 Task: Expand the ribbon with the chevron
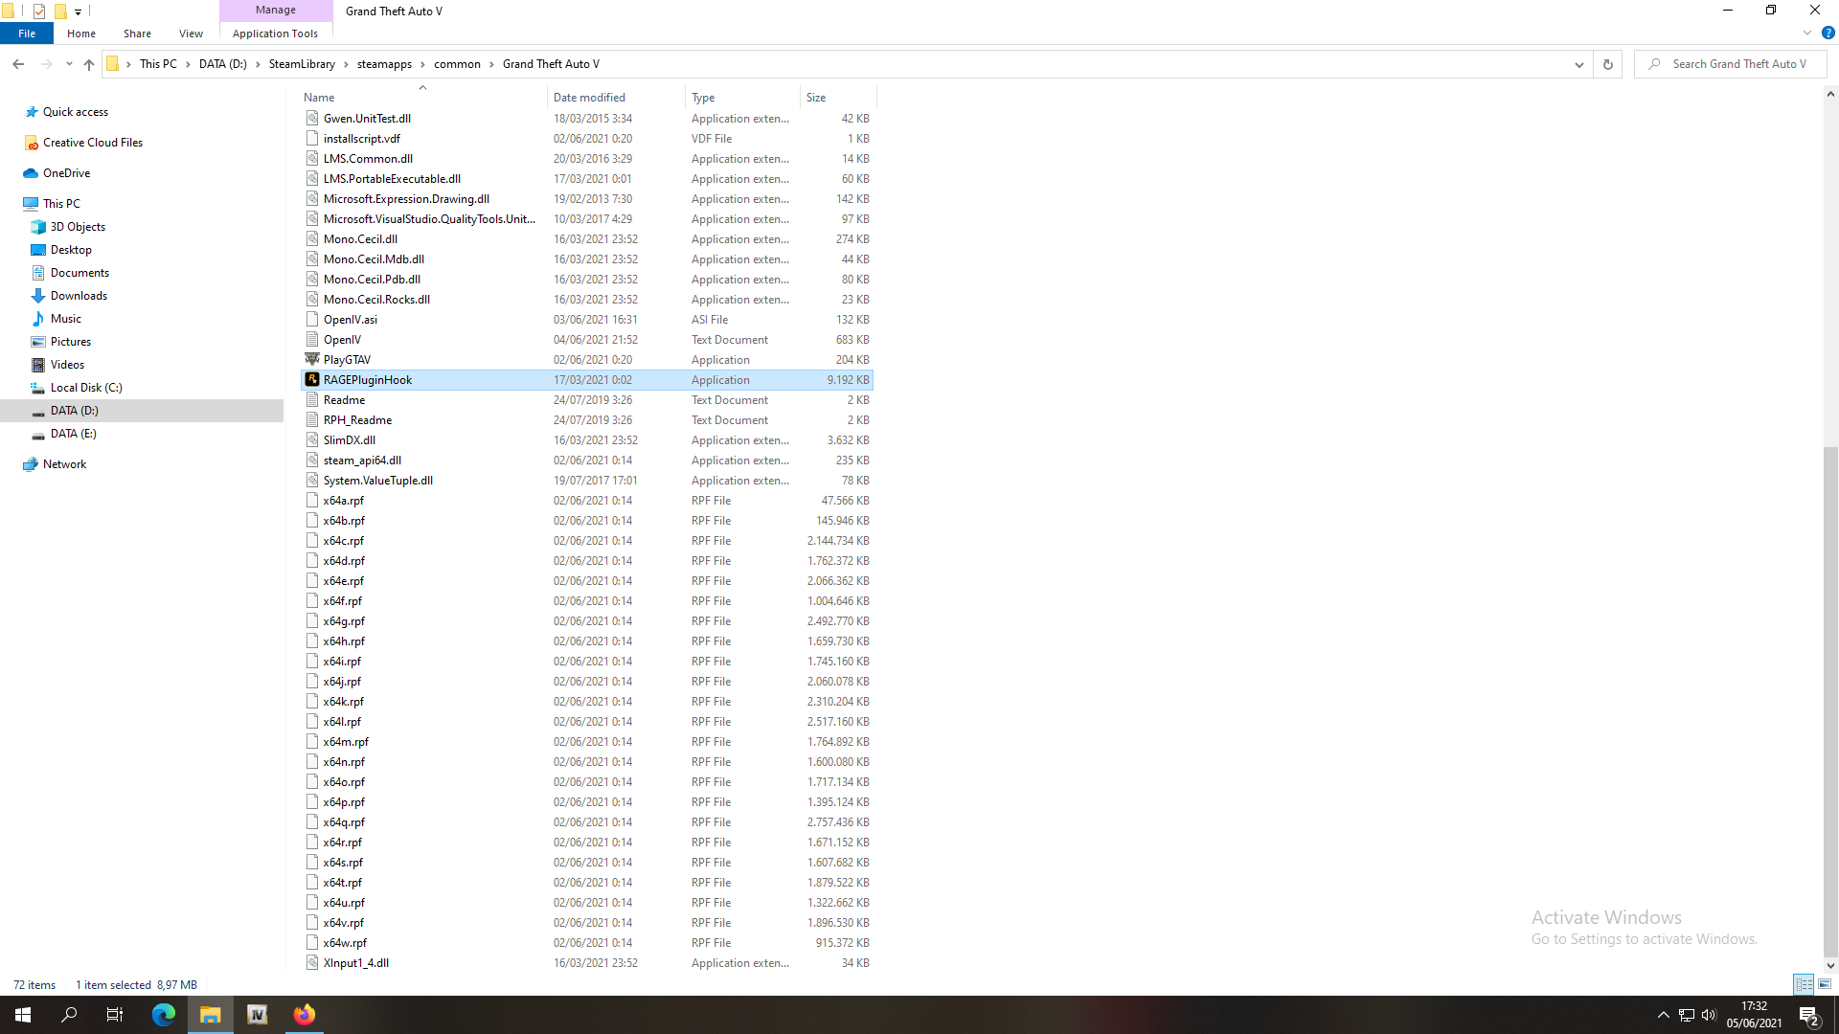pyautogui.click(x=1807, y=33)
